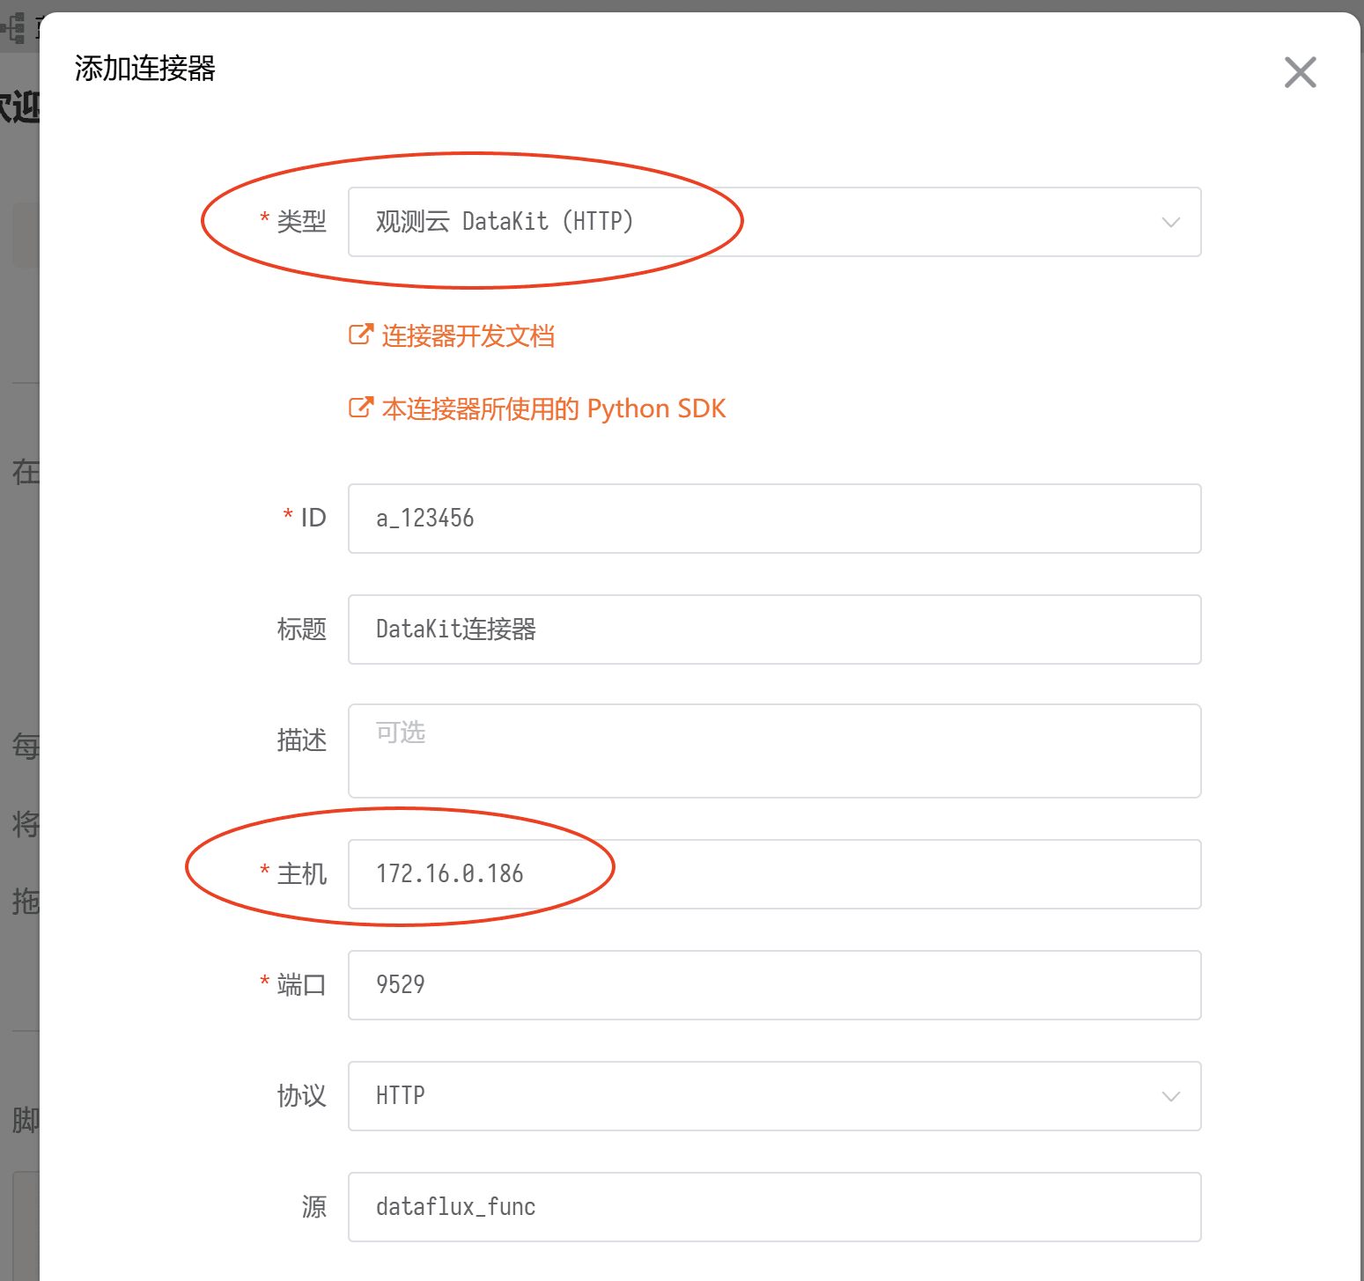
Task: Select the 主机 field with 172.16.0.186
Action: pyautogui.click(x=774, y=874)
